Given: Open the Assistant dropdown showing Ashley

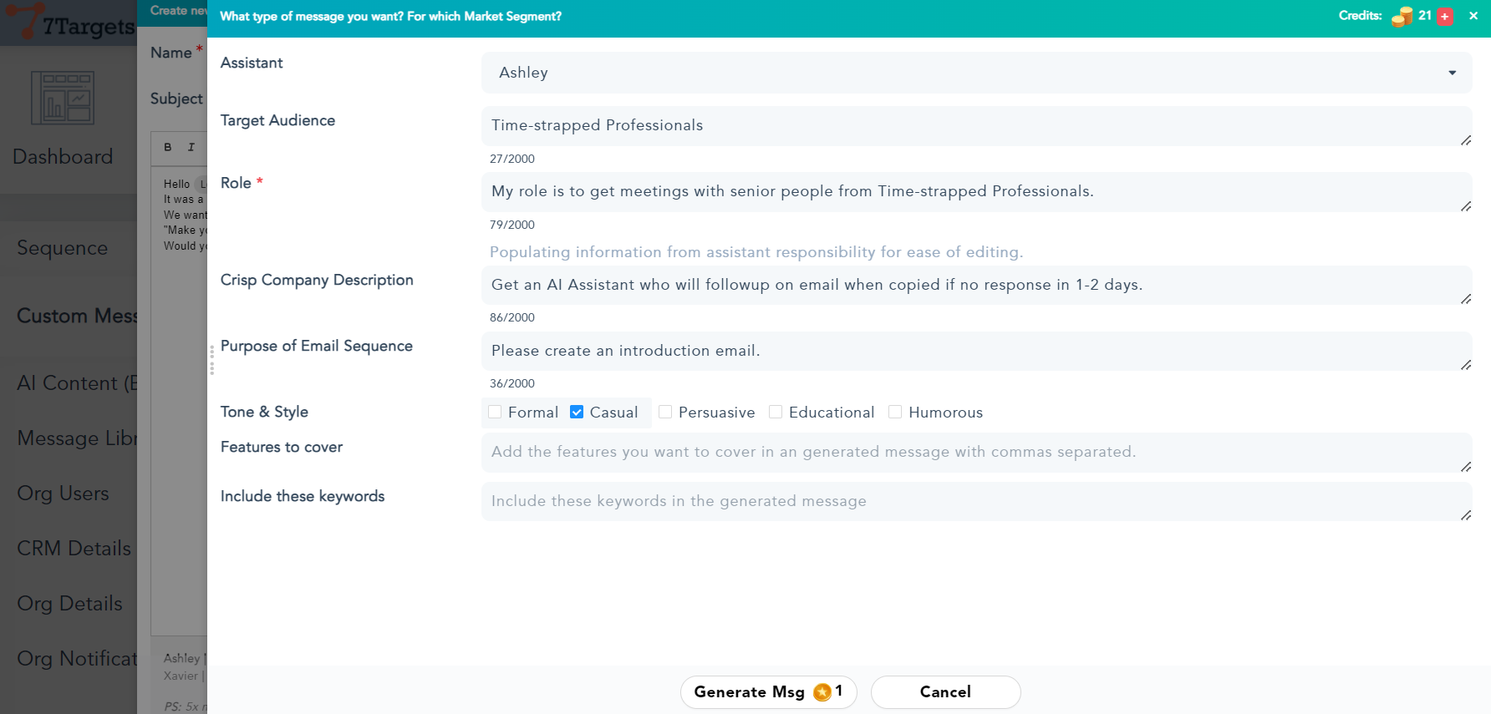Looking at the screenshot, I should [x=975, y=73].
